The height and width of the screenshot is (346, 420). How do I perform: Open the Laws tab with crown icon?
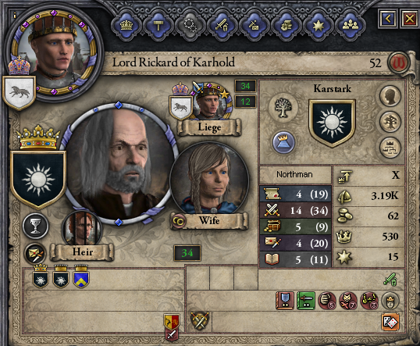(126, 26)
